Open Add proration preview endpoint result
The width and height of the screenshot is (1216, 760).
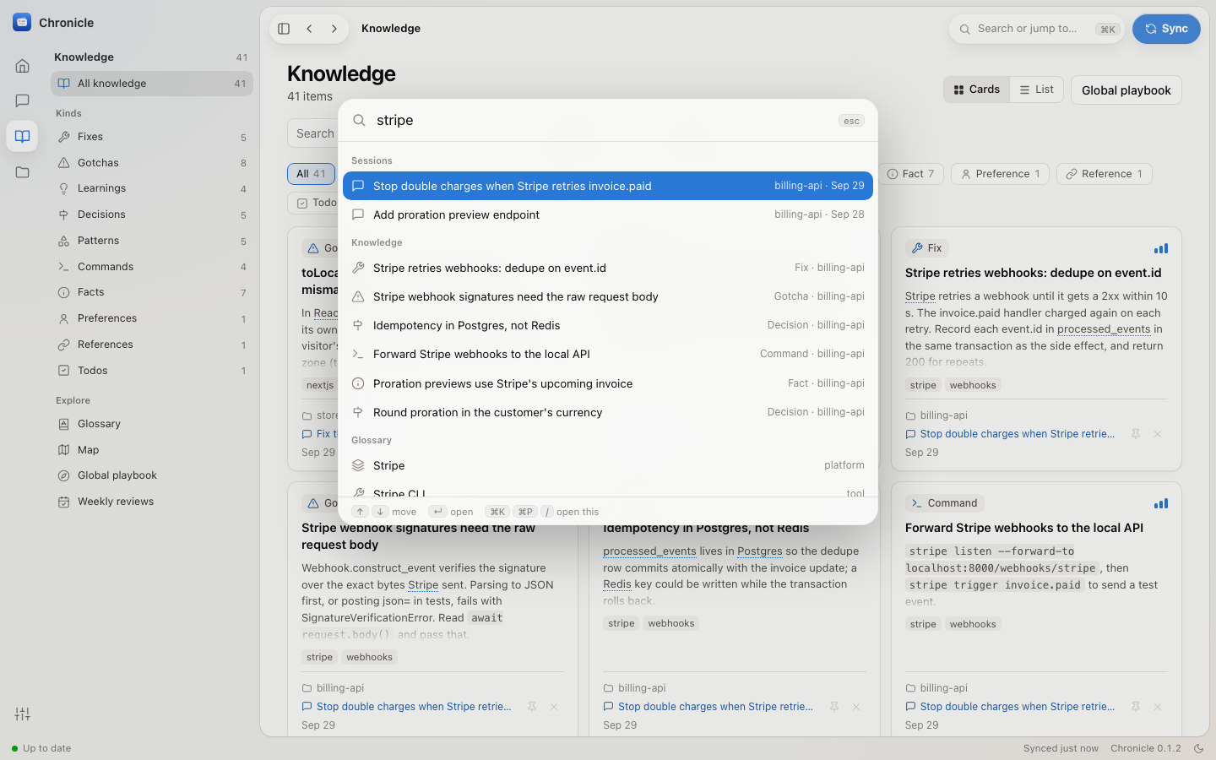[608, 214]
